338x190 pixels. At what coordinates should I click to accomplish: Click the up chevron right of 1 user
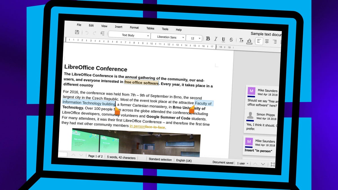[x=255, y=164]
